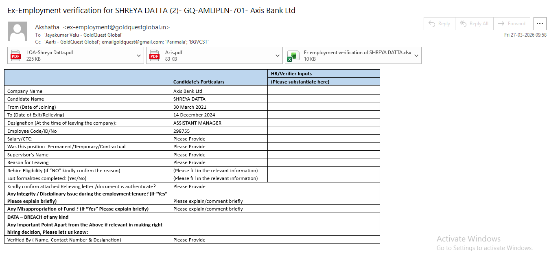Click the Forward arrow icon
This screenshot has height=259, width=549.
tap(501, 24)
